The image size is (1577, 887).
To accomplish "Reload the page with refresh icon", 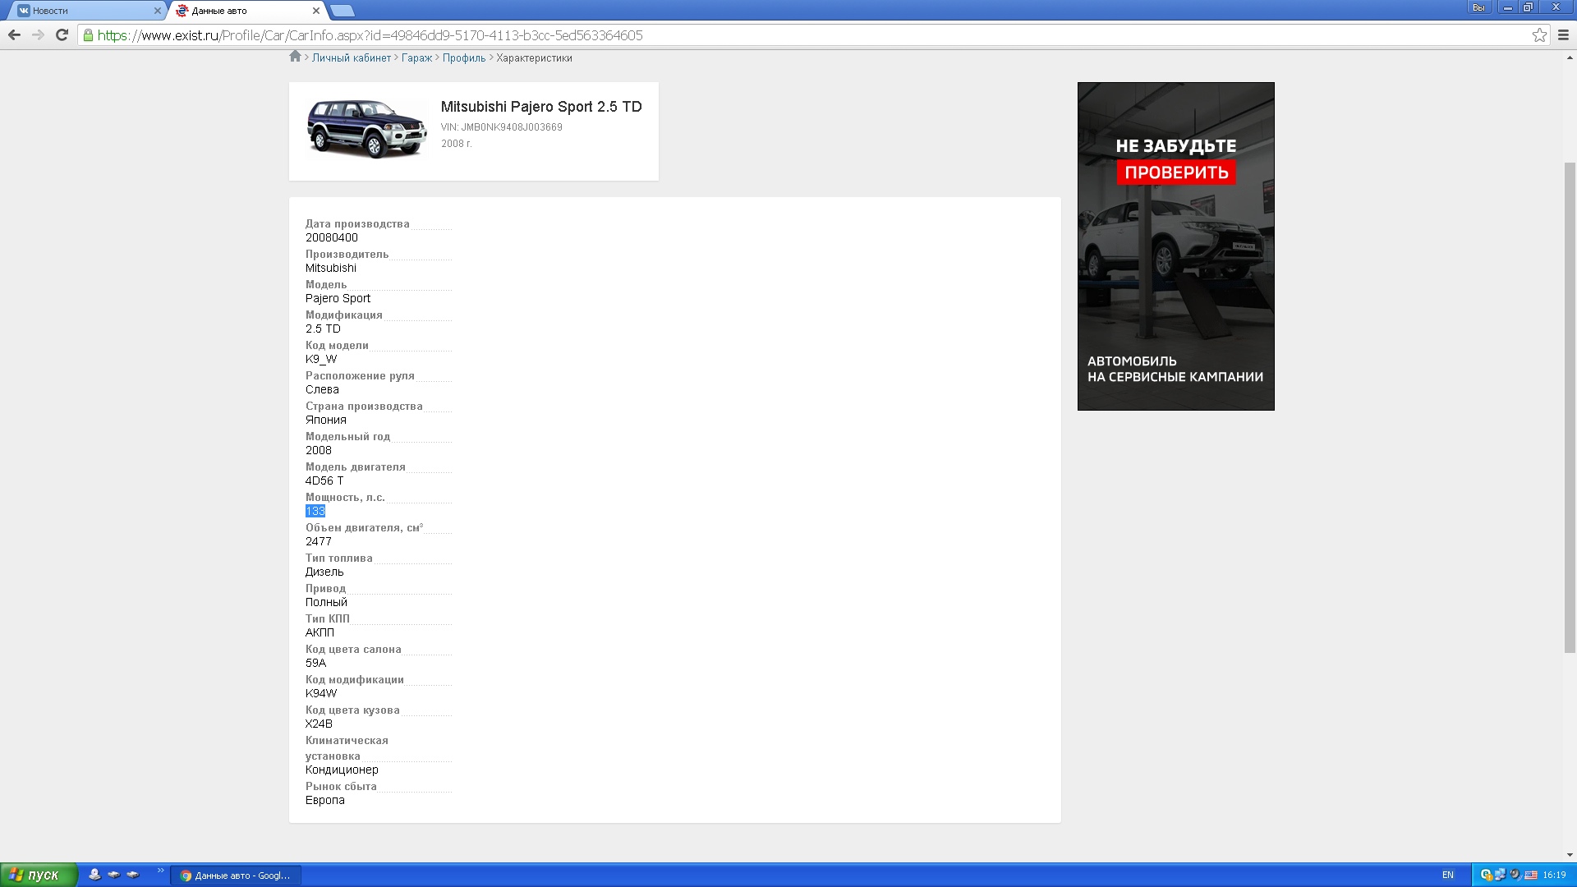I will coord(62,34).
